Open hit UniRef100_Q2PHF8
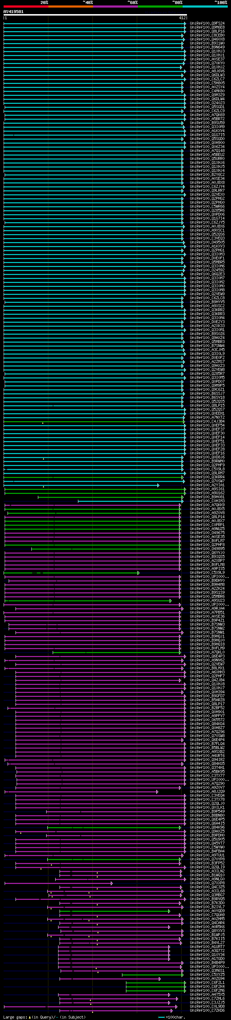Screen dimensions: 231x1020 (207, 545)
